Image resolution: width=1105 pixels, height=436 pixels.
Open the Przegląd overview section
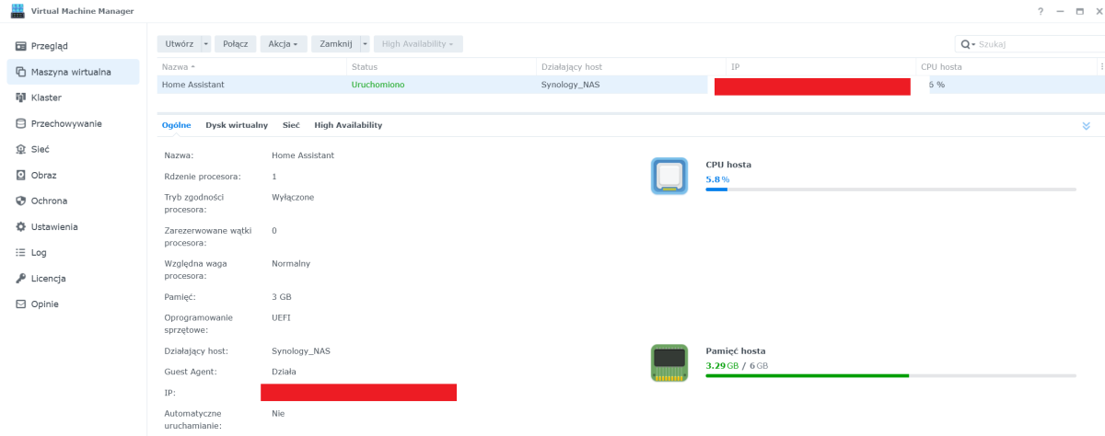pyautogui.click(x=51, y=46)
